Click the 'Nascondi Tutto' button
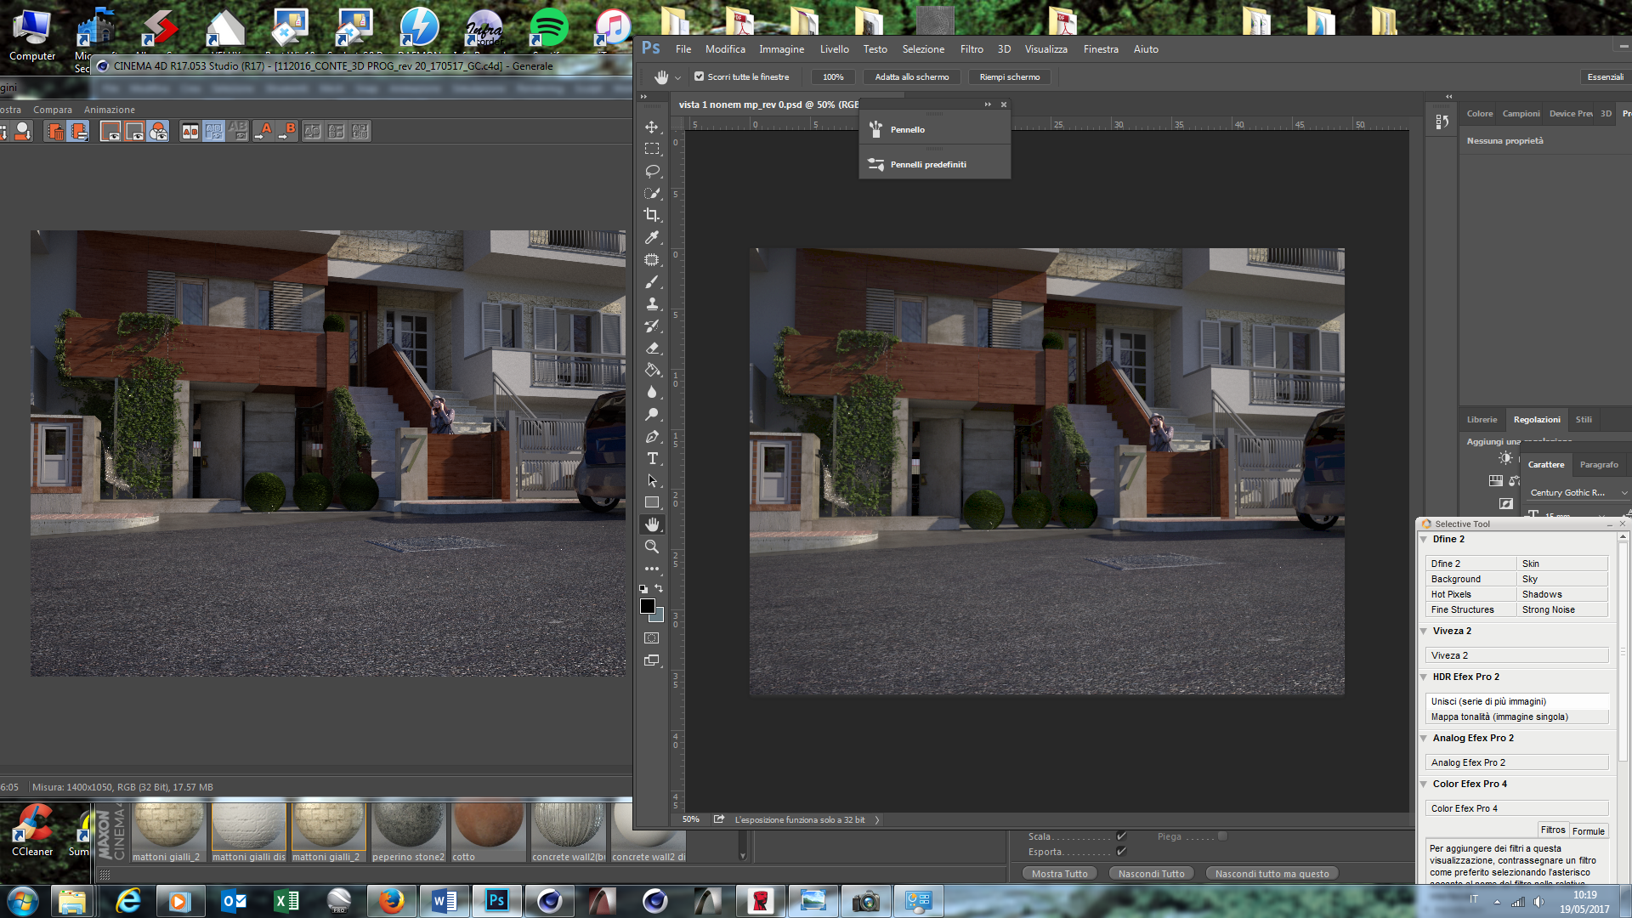This screenshot has width=1632, height=918. (1151, 874)
